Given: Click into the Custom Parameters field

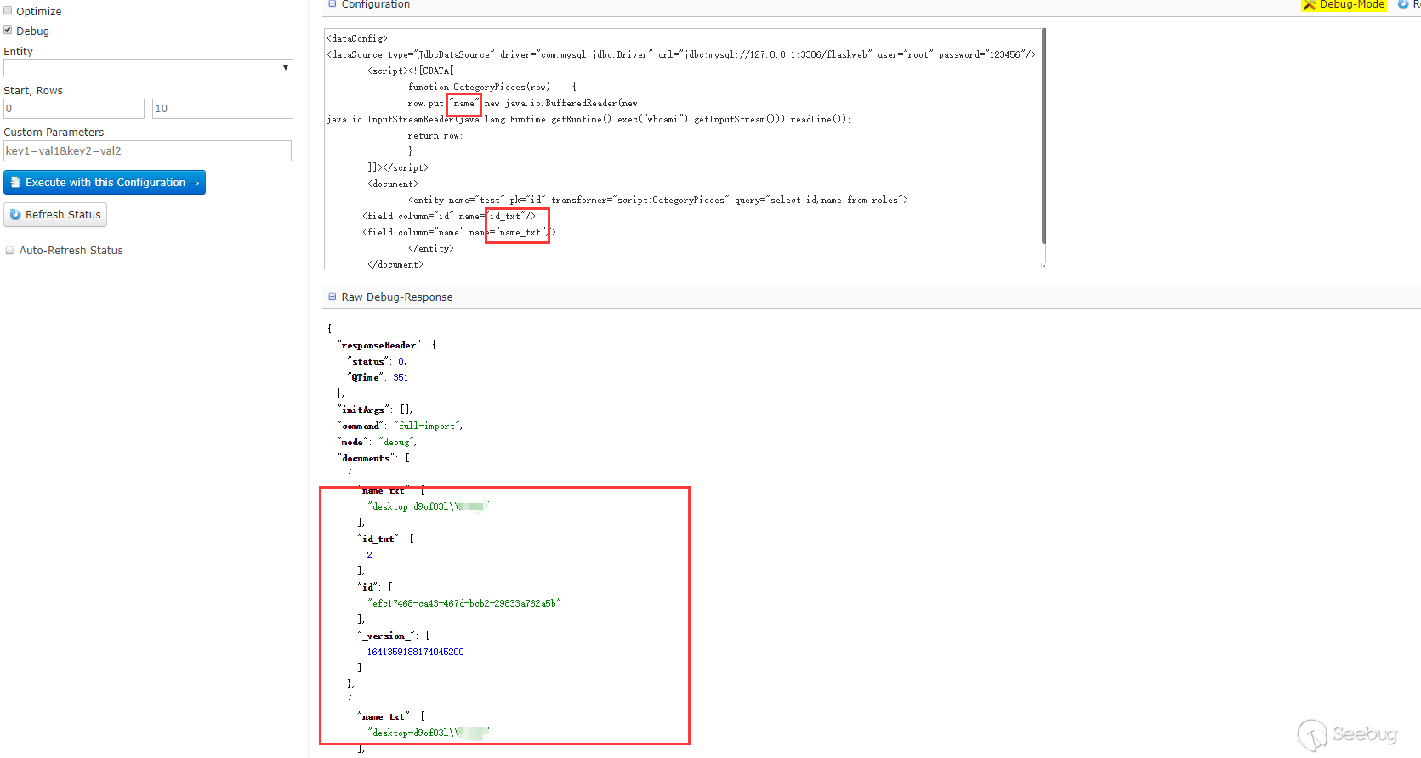Looking at the screenshot, I should [x=148, y=151].
